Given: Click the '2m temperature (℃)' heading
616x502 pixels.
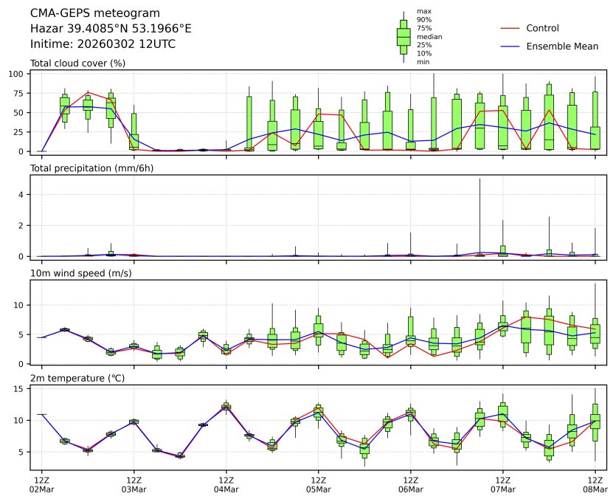Looking at the screenshot, I should 72,379.
